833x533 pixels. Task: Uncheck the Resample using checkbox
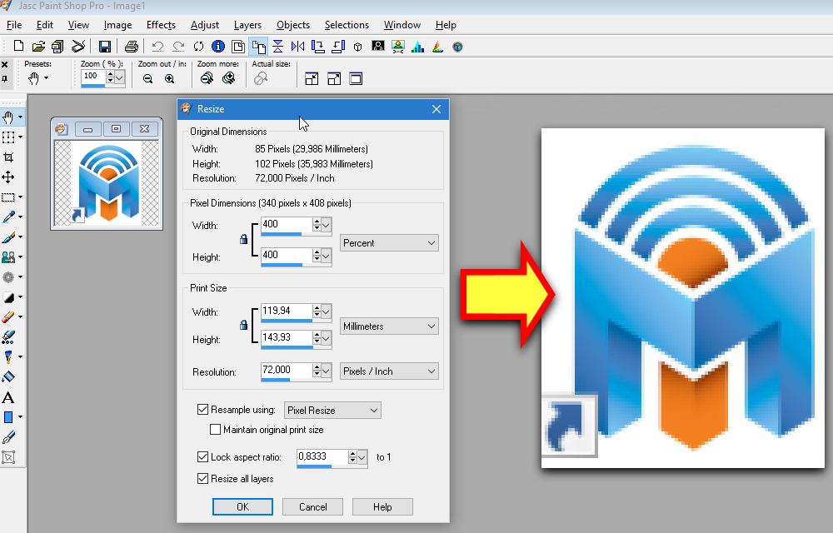pyautogui.click(x=202, y=409)
